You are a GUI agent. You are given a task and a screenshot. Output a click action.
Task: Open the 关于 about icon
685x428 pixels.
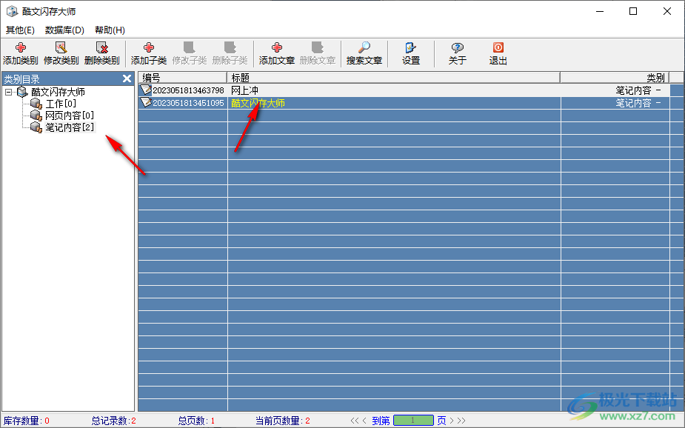[x=458, y=47]
